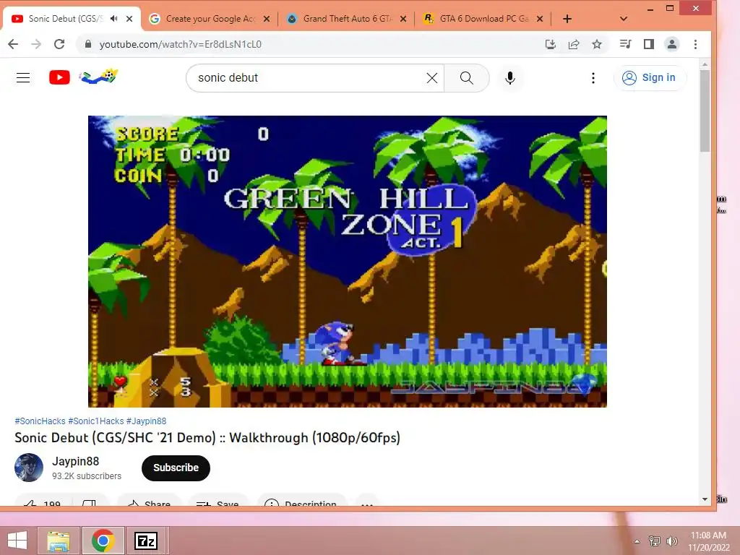Click the scrollbar up arrow
This screenshot has height=555, width=740.
coord(705,64)
